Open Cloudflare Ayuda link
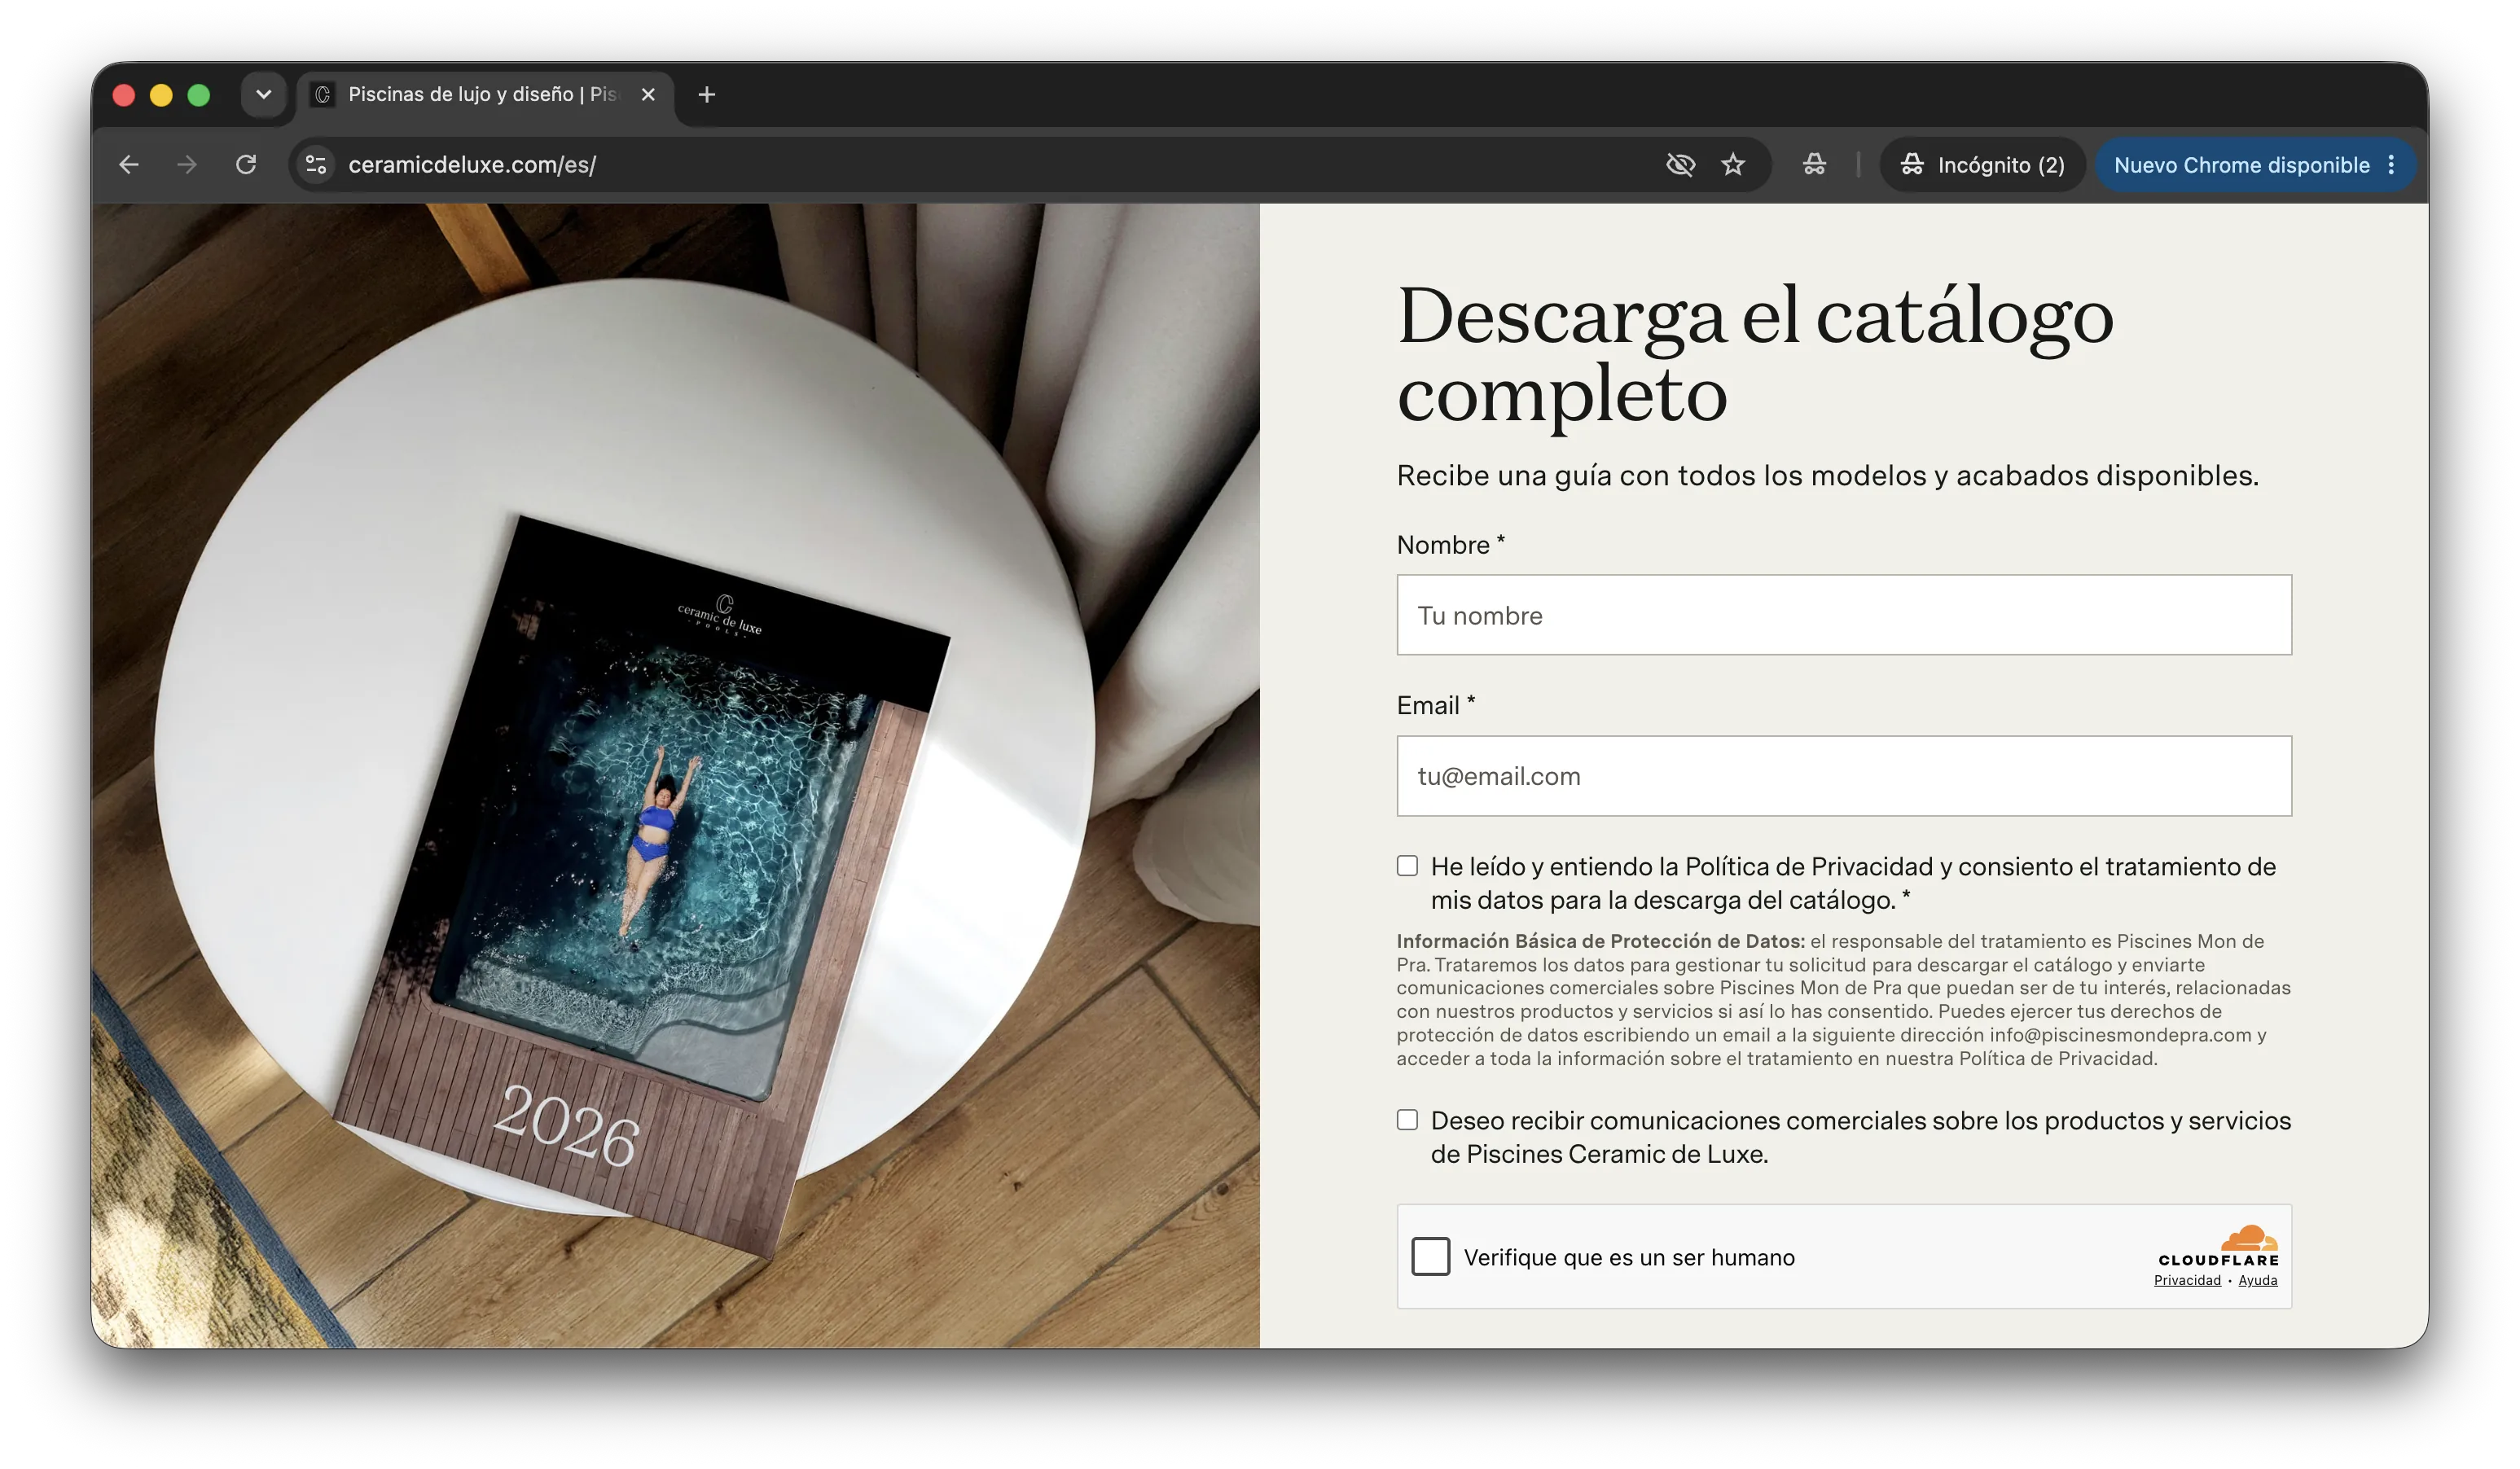 point(2257,1280)
